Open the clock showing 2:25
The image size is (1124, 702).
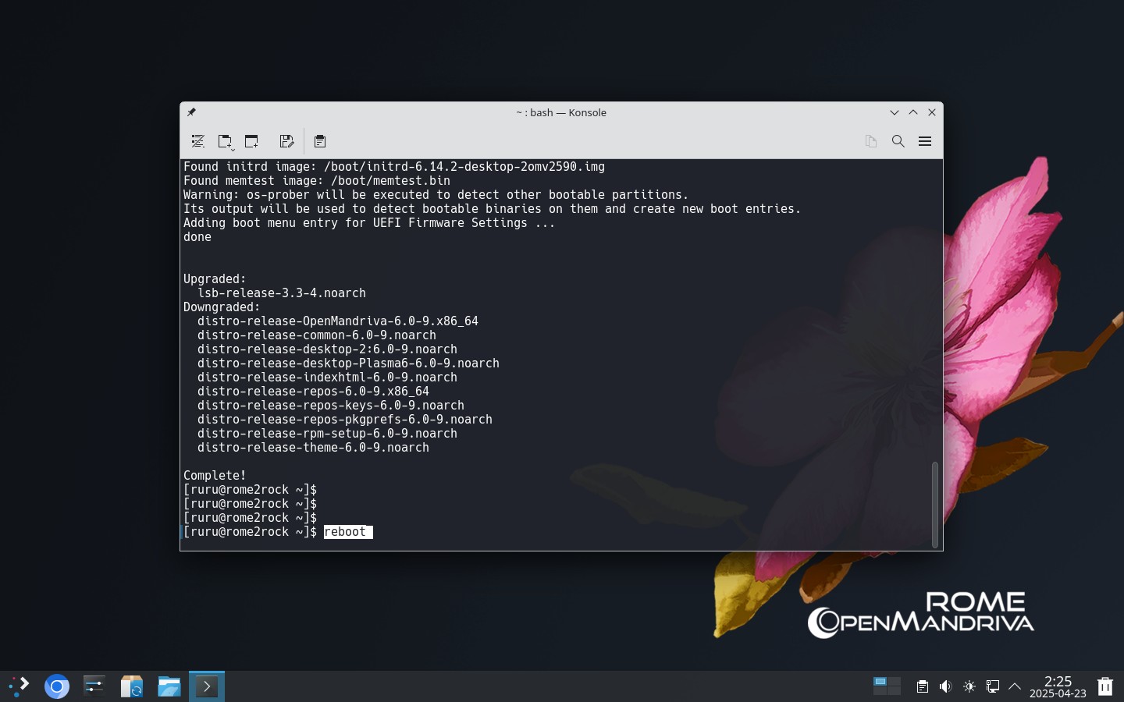click(x=1058, y=686)
